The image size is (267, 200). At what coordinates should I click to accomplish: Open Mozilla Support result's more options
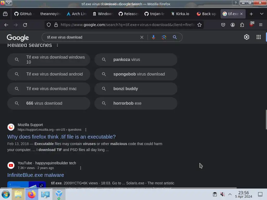(86, 130)
